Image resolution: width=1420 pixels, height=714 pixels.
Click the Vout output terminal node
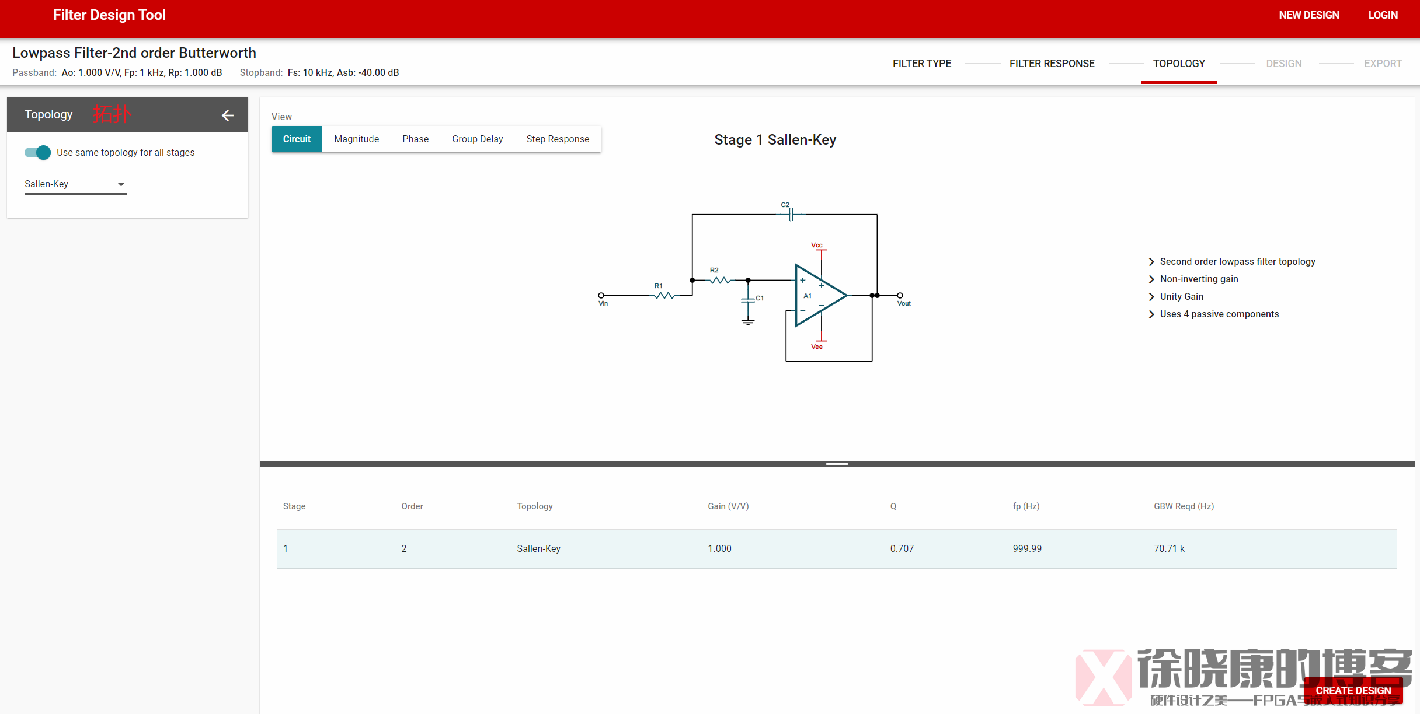point(900,295)
